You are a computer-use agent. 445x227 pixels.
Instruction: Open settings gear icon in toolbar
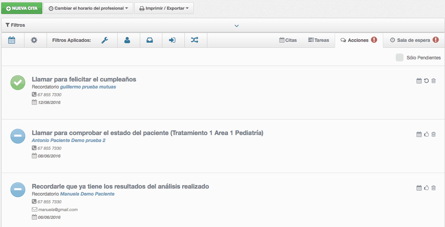coord(34,40)
